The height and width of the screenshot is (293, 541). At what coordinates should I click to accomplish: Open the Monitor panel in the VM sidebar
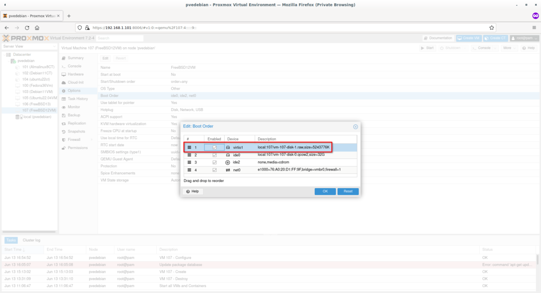click(75, 106)
